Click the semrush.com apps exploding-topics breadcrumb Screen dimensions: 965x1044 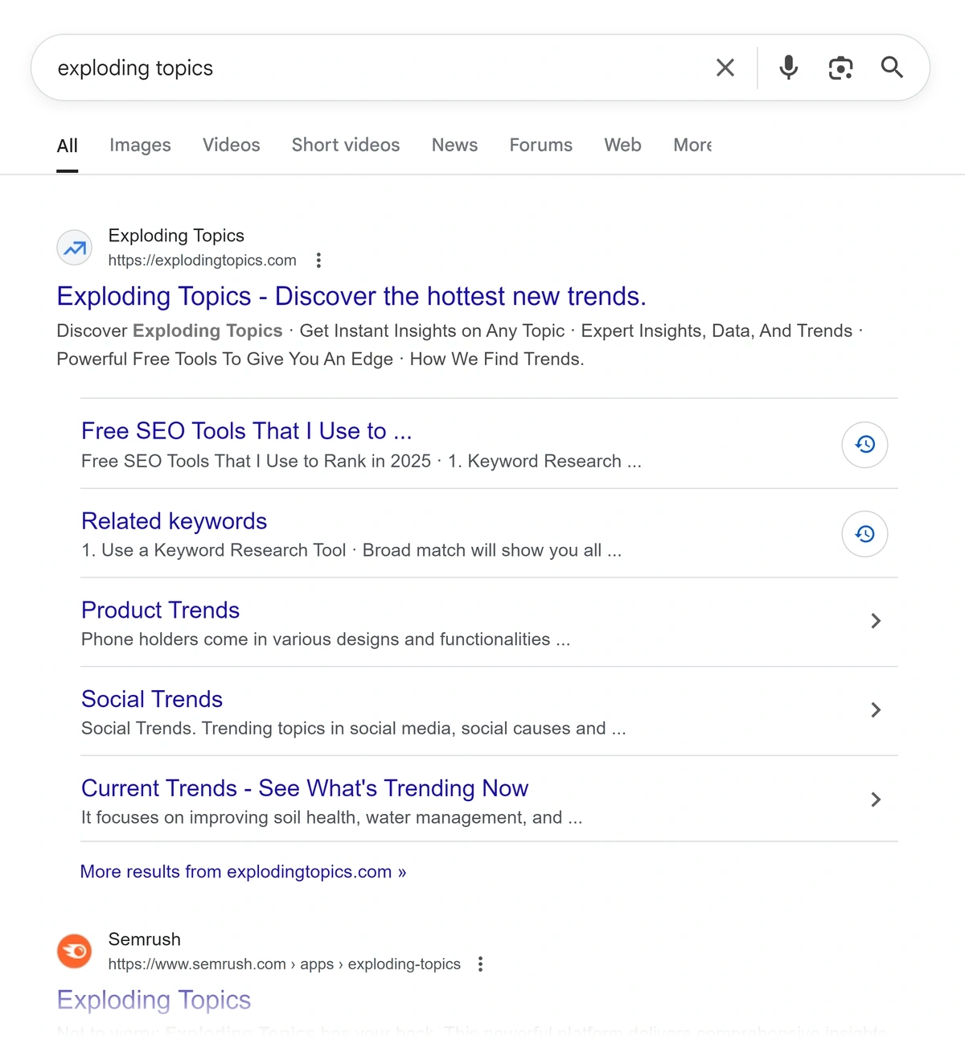(285, 964)
